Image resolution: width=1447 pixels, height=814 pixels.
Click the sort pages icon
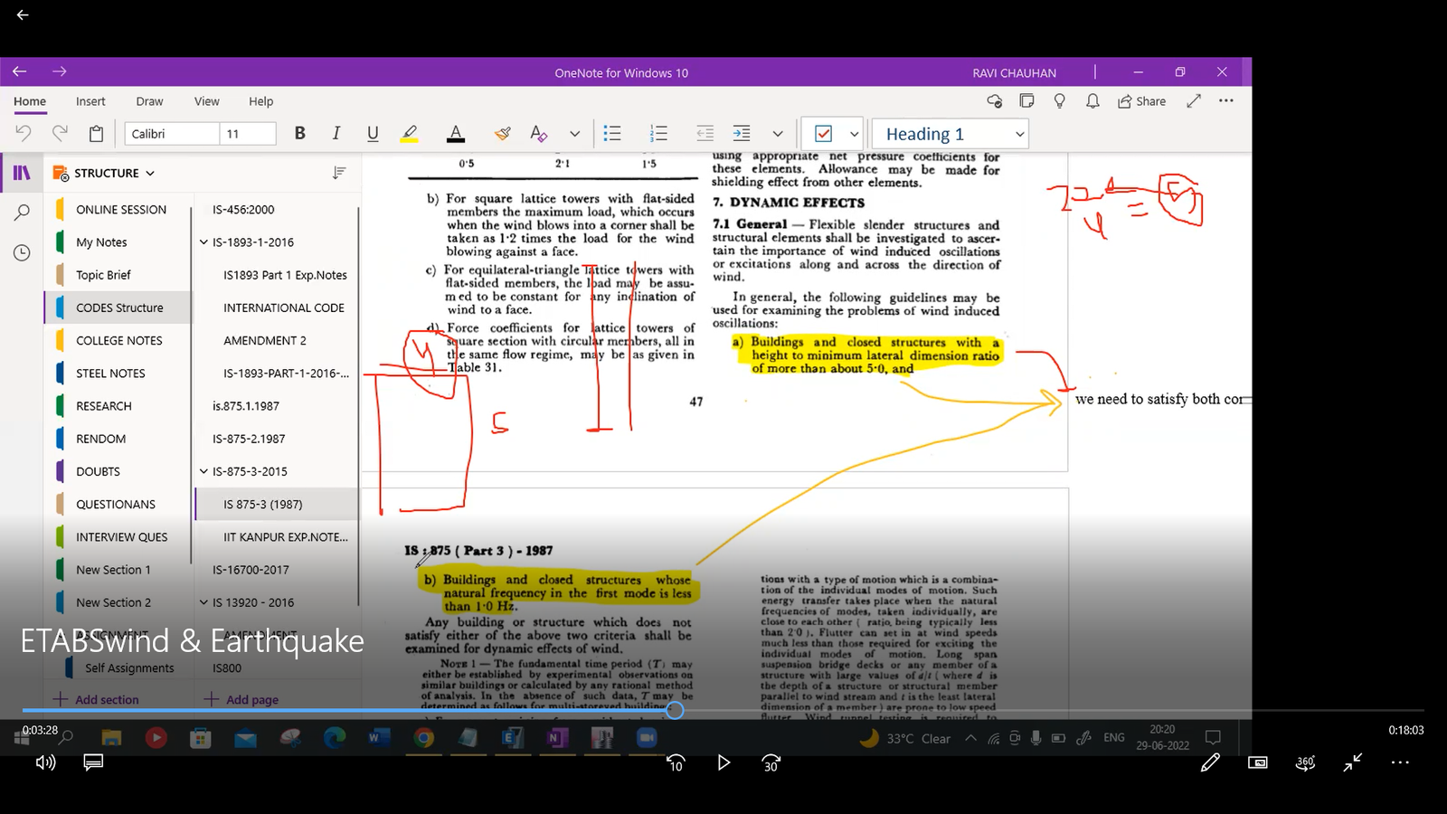pyautogui.click(x=339, y=173)
